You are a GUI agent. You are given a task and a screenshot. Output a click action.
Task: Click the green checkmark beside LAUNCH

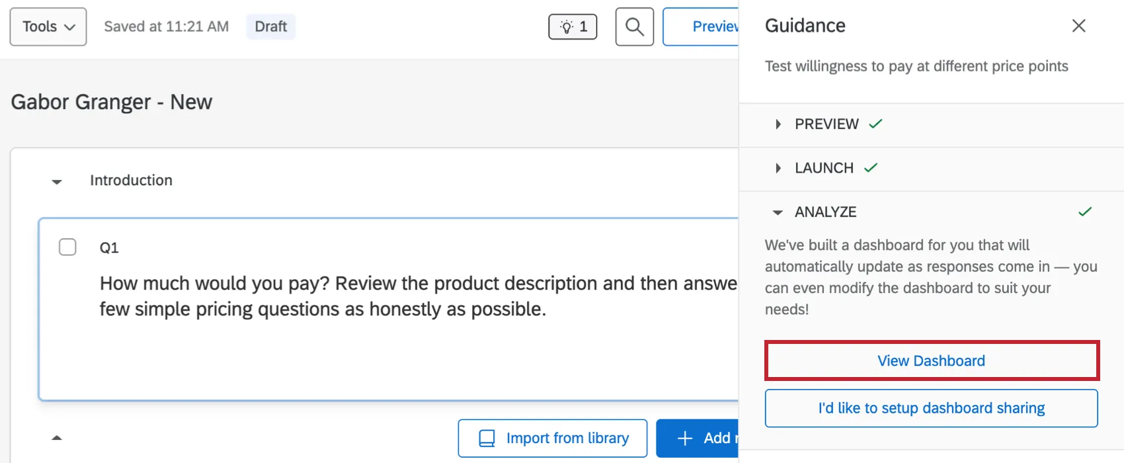(x=871, y=168)
